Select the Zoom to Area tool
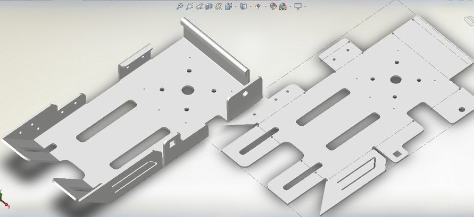Viewport: 474px width, 217px height. coord(189,6)
